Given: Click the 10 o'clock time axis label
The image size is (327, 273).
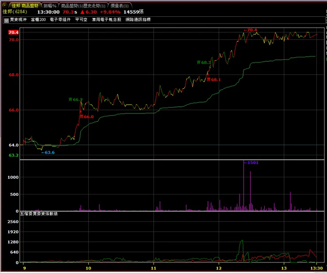Looking at the screenshot, I should click(x=88, y=268).
